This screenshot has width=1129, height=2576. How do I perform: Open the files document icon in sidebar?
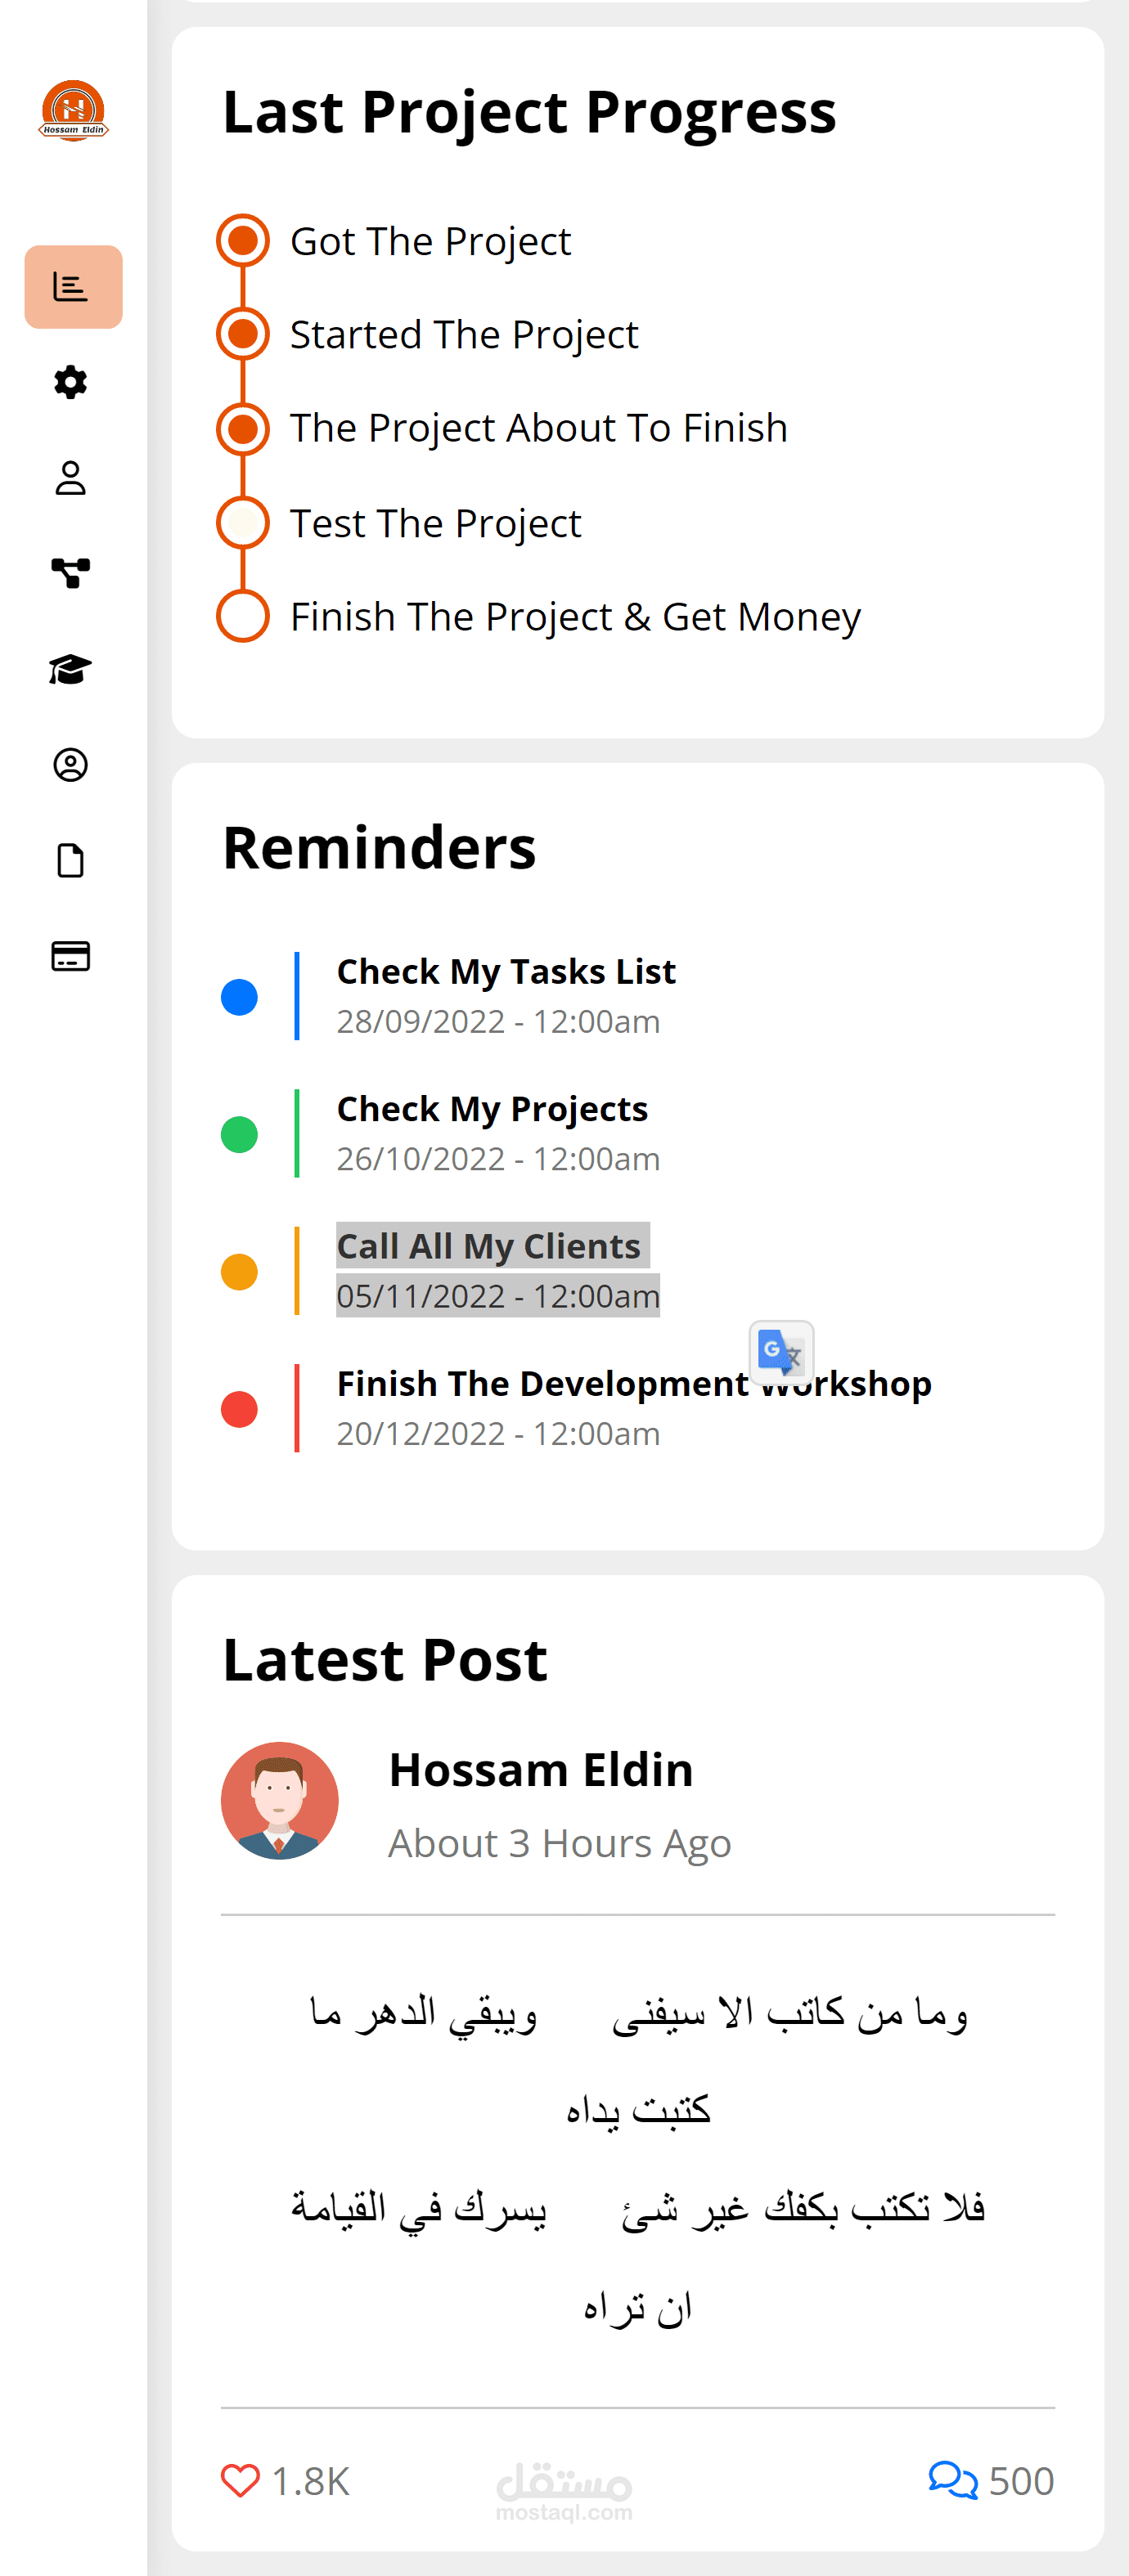[x=71, y=860]
